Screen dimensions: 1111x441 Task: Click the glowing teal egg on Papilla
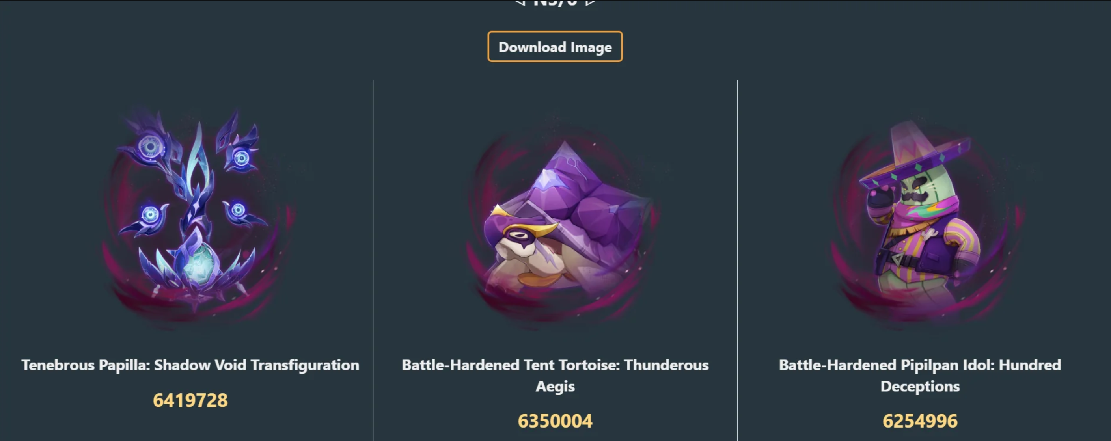[199, 265]
